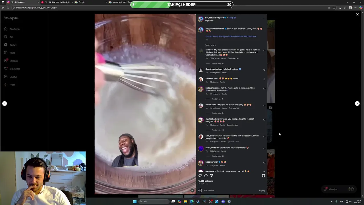Switch to the şarm el şeyh map tab
Screen dimensions: 364x205
(x=121, y=2)
